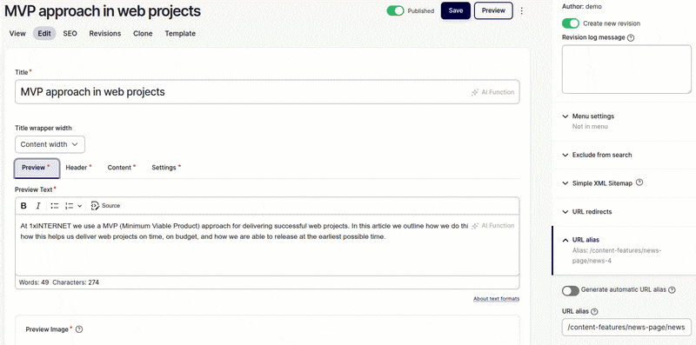Insert a bulleted list in editor
Screen dimensions: 696x345
pyautogui.click(x=55, y=206)
